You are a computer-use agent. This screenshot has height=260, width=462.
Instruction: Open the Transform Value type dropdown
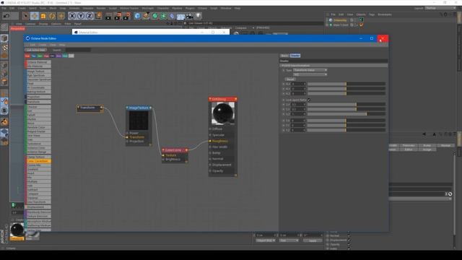310,70
